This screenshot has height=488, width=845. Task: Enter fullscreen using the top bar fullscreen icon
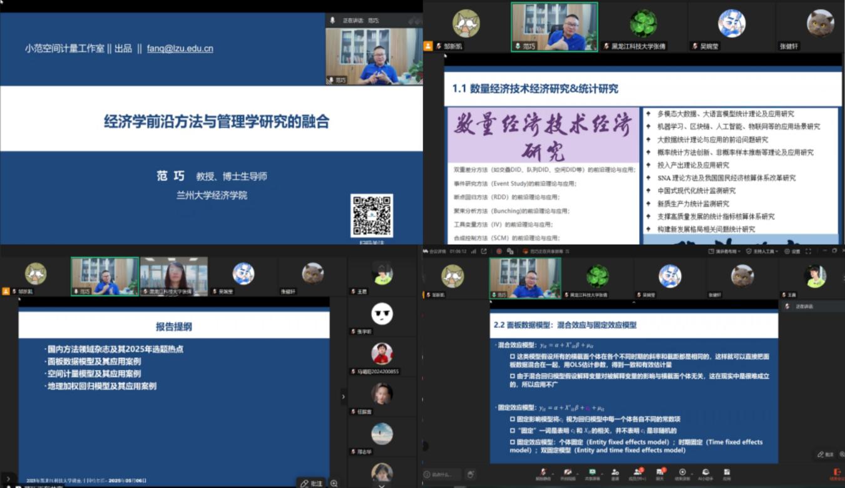click(x=809, y=252)
